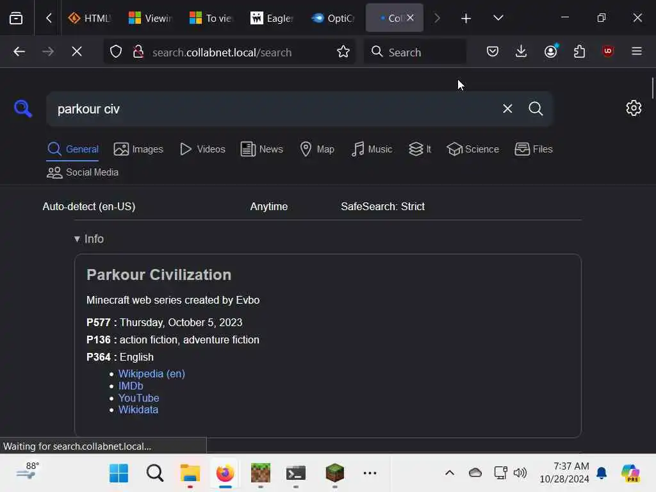Bookmark this page with star icon
Image resolution: width=656 pixels, height=492 pixels.
coord(343,51)
